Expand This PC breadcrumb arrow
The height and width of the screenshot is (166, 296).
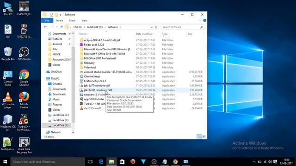coord(85,27)
